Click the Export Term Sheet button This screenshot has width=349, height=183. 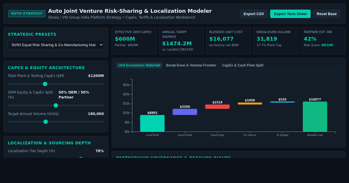(290, 14)
